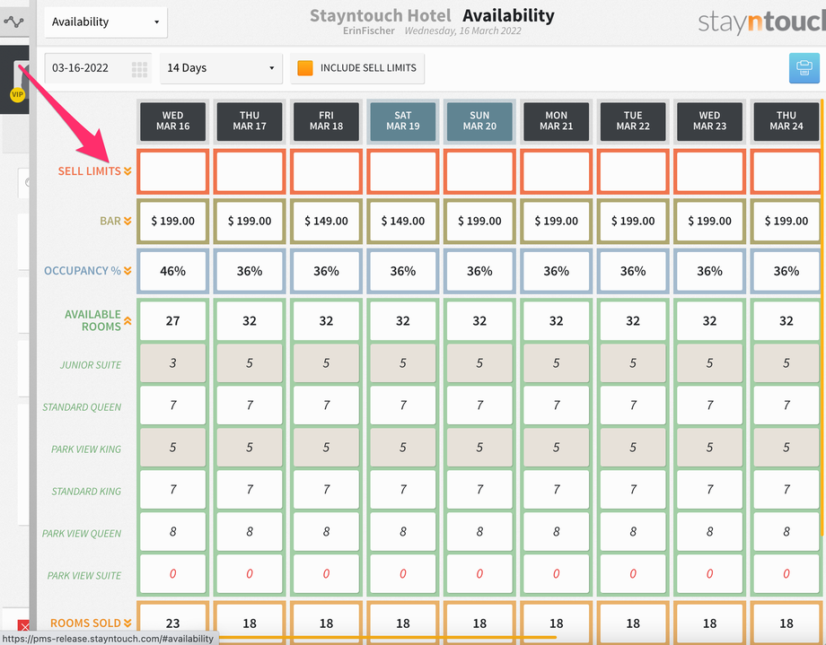The height and width of the screenshot is (645, 826).
Task: Click the graph icon in left sidebar
Action: tap(13, 22)
